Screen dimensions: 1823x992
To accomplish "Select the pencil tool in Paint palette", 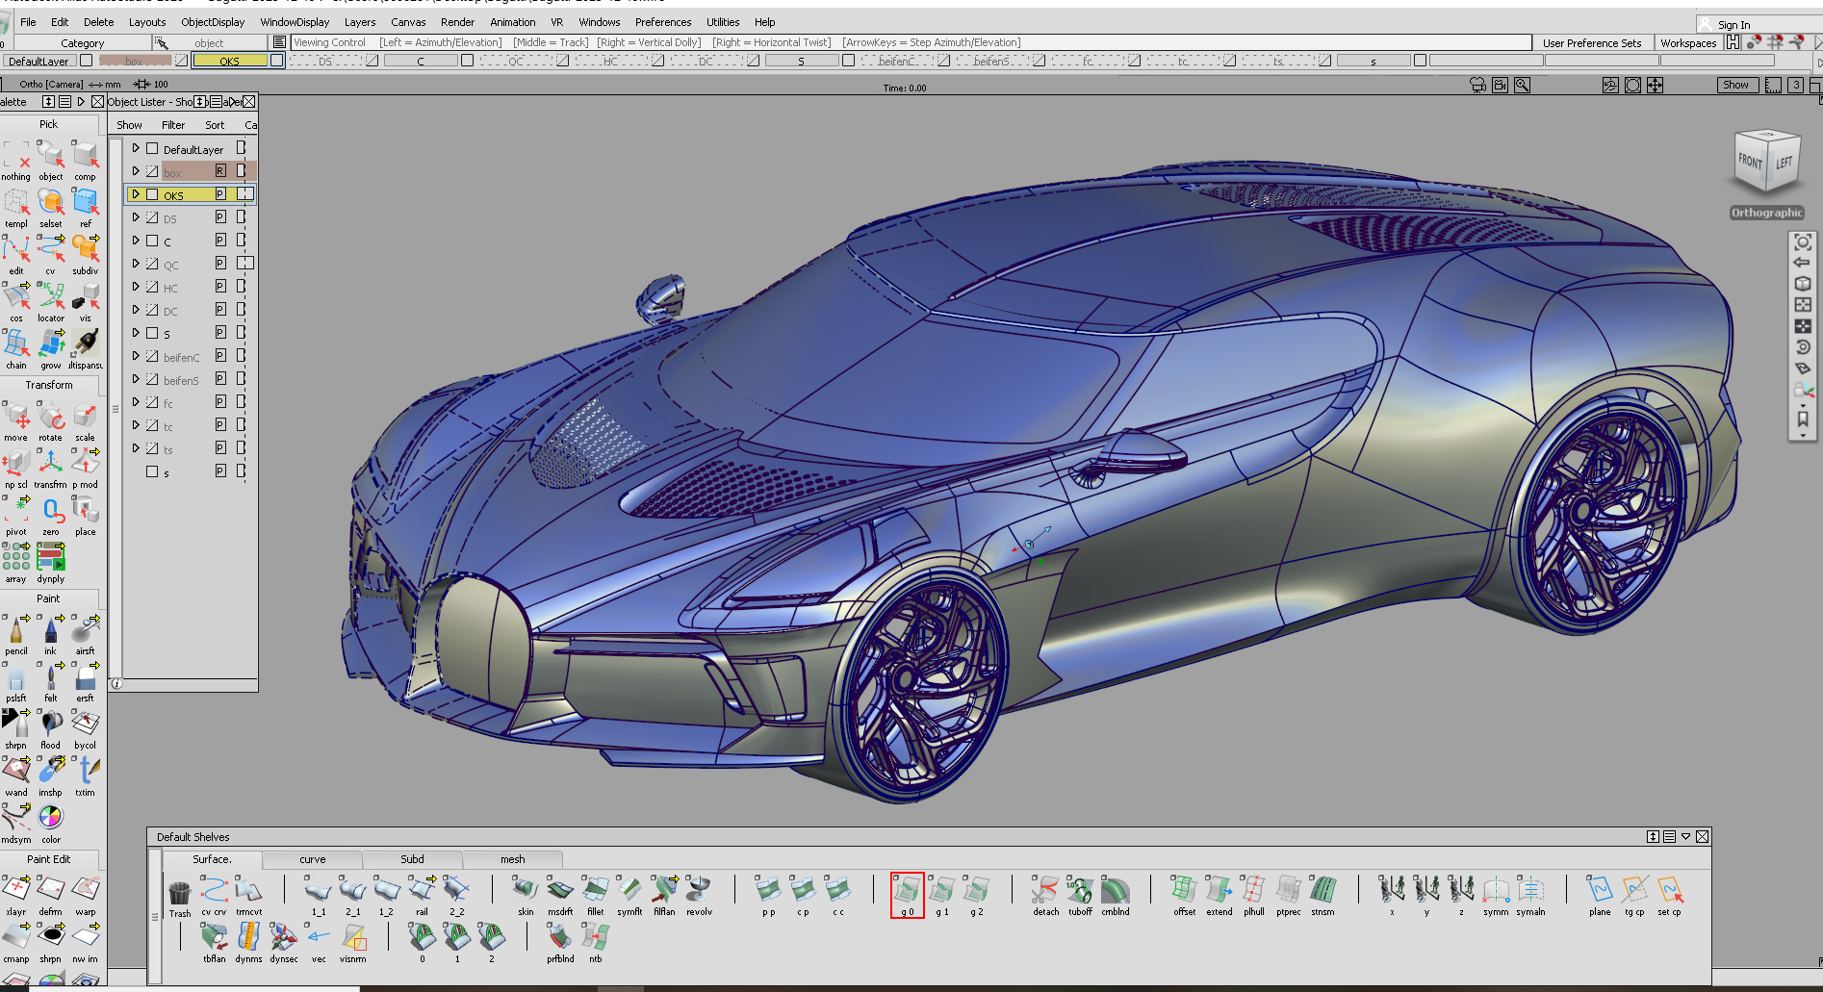I will pyautogui.click(x=15, y=633).
